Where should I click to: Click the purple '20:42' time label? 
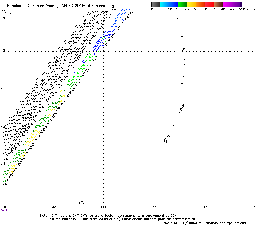[x=5, y=210]
